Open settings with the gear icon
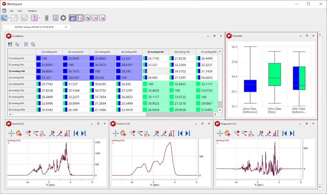Screen dimensions: 327x194 63,18
